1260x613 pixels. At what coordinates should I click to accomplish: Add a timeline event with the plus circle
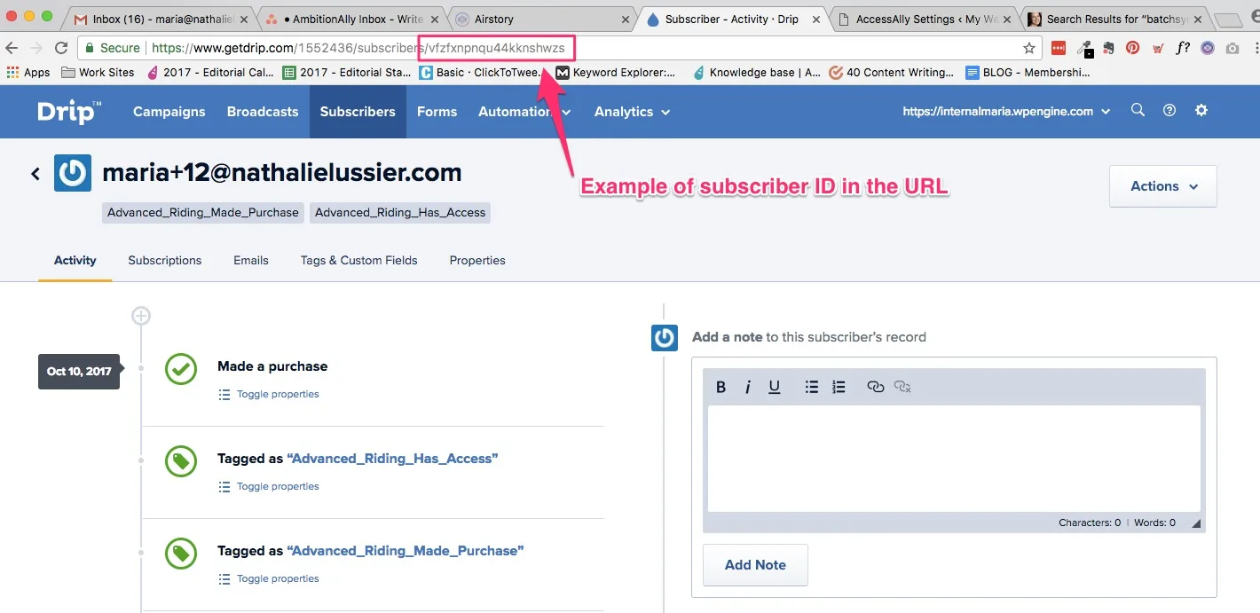click(141, 315)
